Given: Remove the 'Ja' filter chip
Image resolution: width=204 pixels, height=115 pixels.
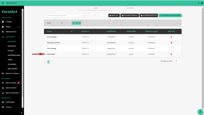Looking at the screenshot, I should (80, 23).
